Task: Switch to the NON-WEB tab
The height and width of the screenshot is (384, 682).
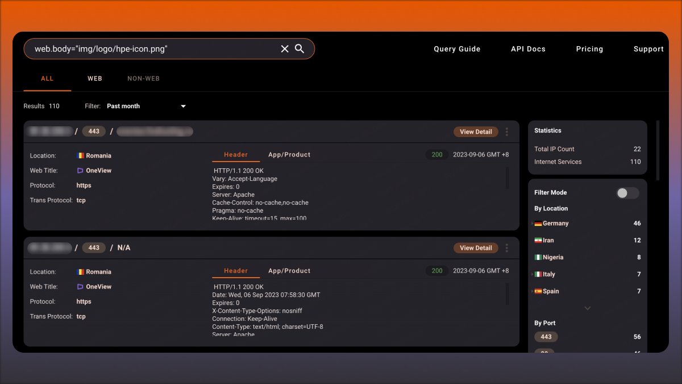Action: coord(143,79)
